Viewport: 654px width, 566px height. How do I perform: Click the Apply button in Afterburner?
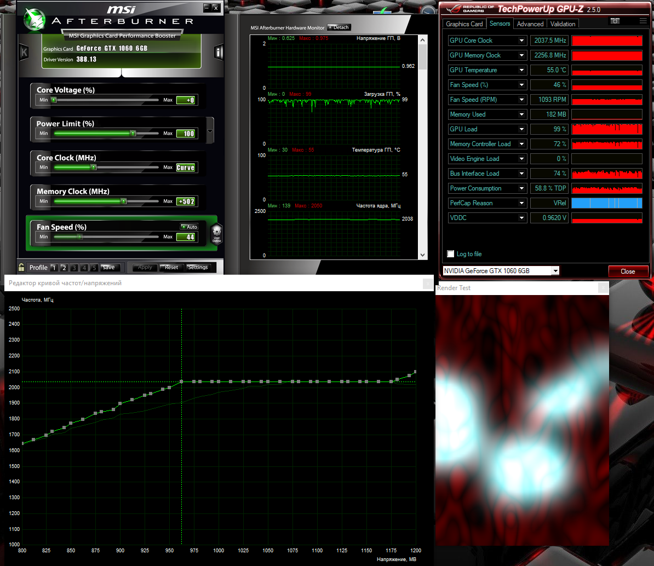(144, 268)
